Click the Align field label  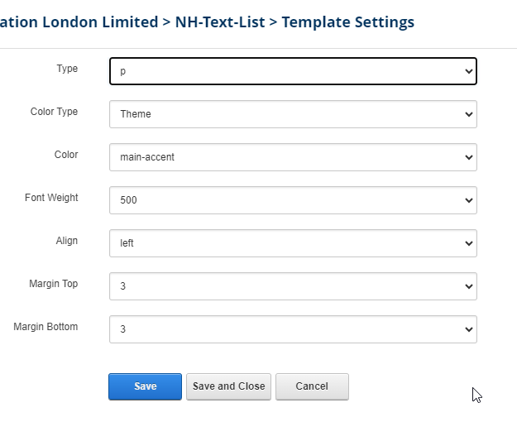point(66,241)
